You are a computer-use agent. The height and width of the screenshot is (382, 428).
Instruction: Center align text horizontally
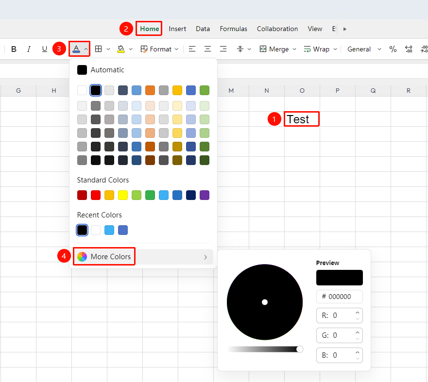coord(207,49)
